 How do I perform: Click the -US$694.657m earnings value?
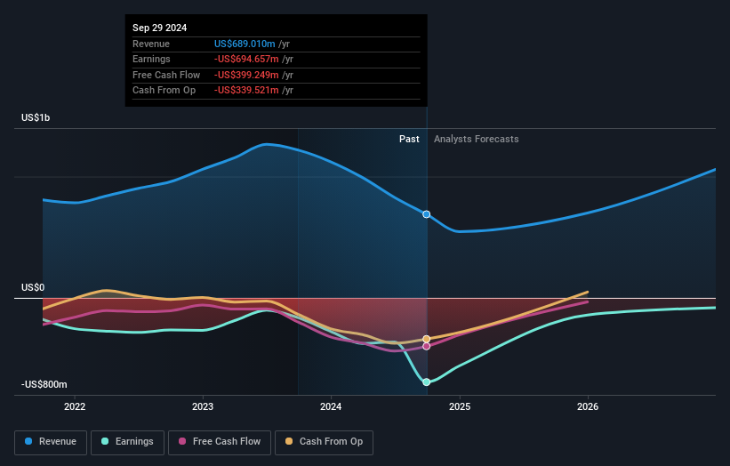click(x=247, y=59)
